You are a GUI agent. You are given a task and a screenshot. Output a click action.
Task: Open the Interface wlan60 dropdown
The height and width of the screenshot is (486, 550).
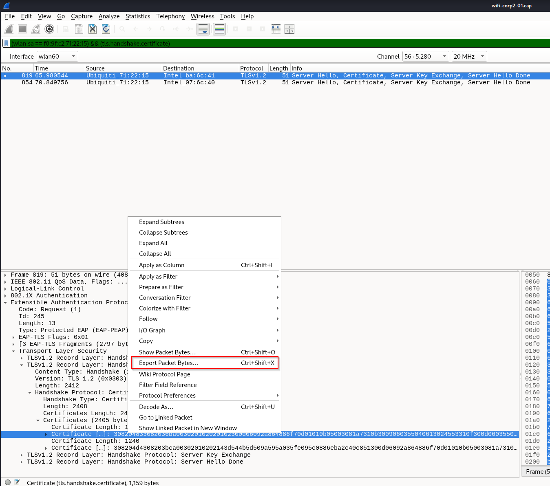57,56
